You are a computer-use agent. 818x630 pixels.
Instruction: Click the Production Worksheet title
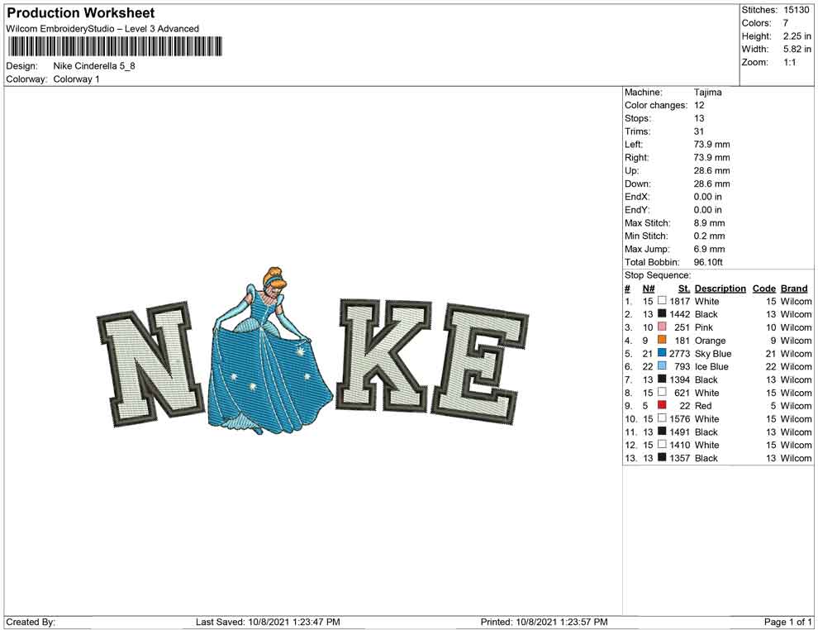[81, 13]
